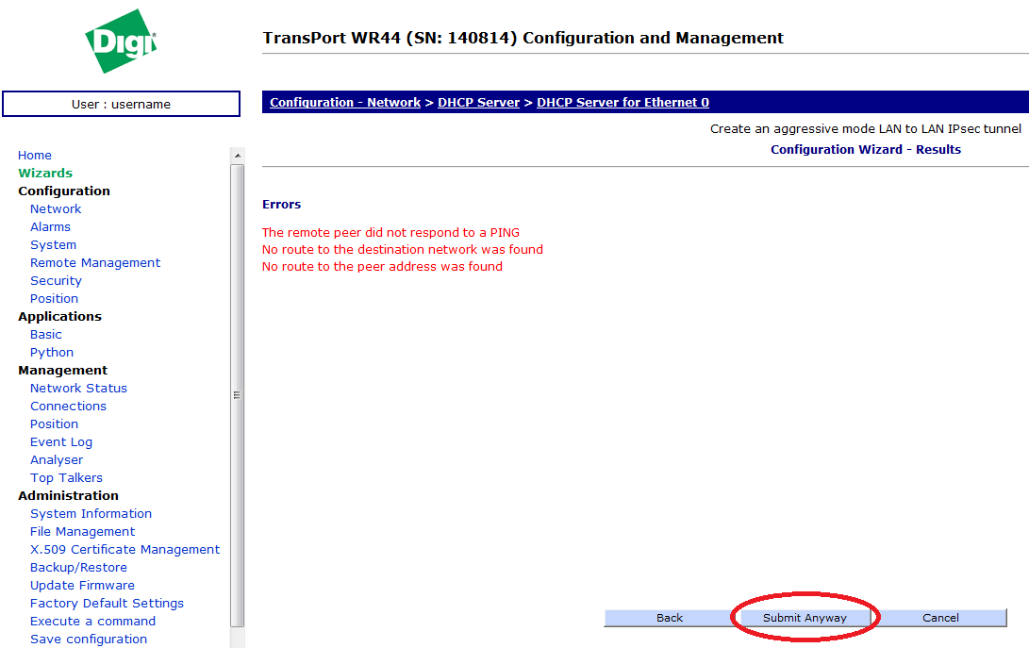Image resolution: width=1029 pixels, height=648 pixels.
Task: View Network Status page
Action: click(78, 389)
